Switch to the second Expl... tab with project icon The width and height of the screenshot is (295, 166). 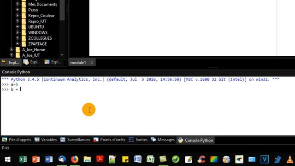click(x=32, y=62)
